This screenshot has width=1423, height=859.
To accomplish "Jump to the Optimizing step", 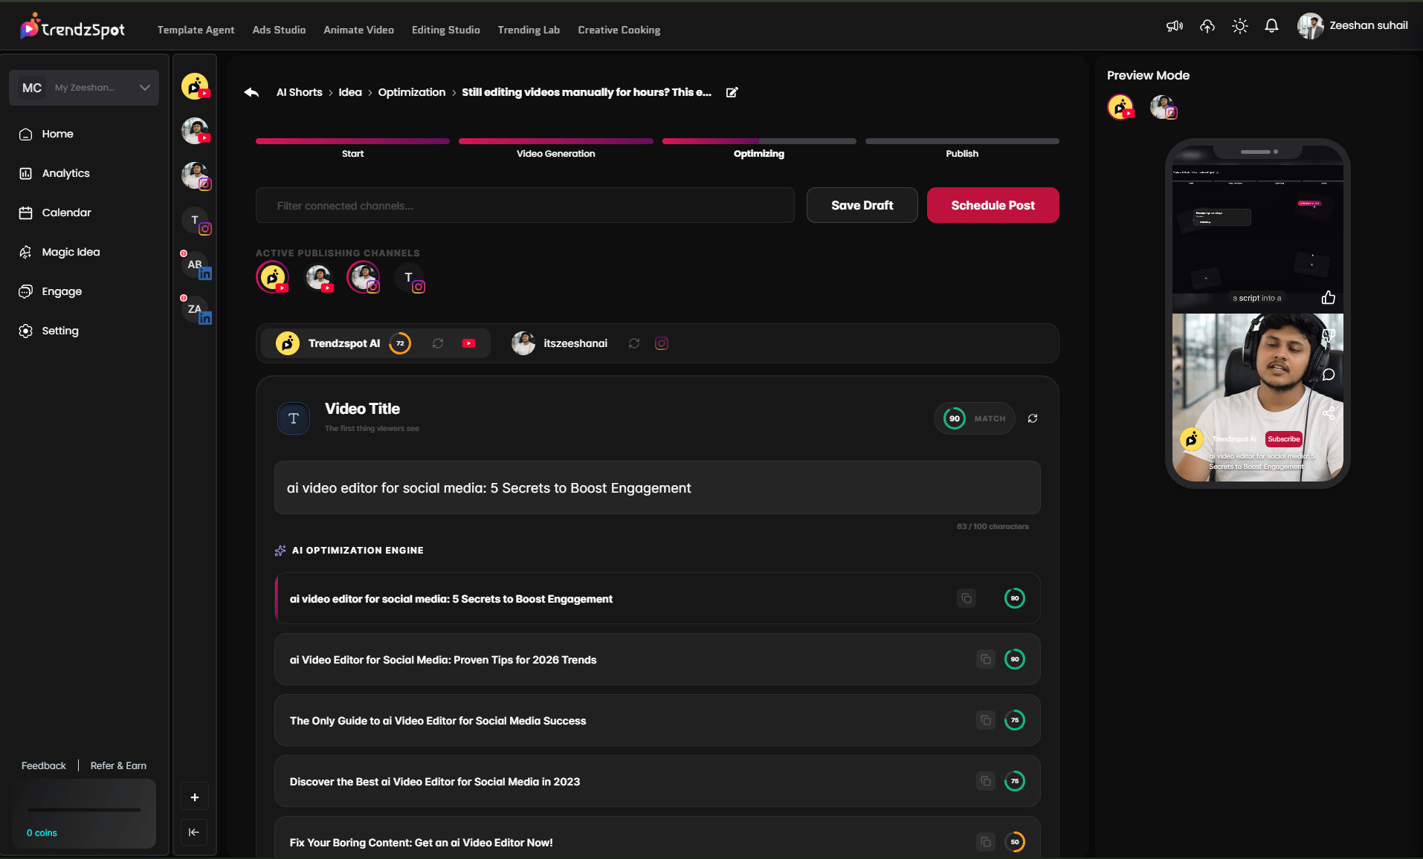I will click(759, 148).
